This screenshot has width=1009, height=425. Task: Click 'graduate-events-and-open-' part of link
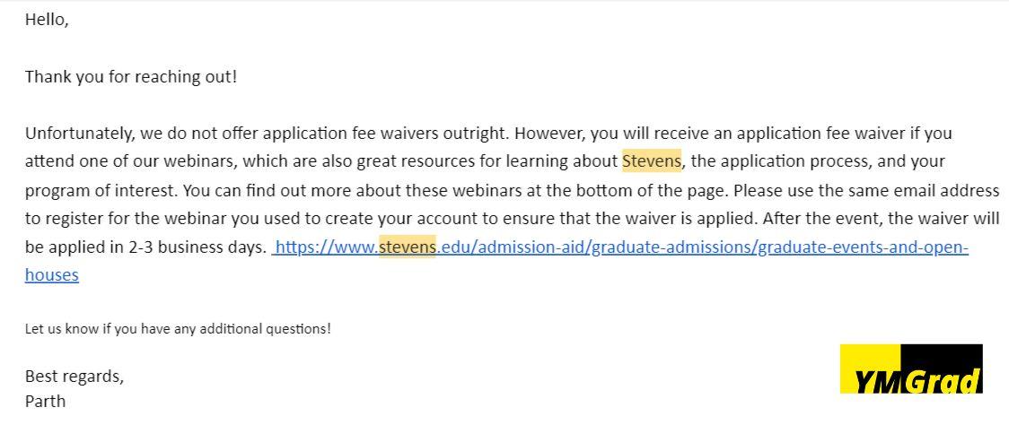[864, 247]
